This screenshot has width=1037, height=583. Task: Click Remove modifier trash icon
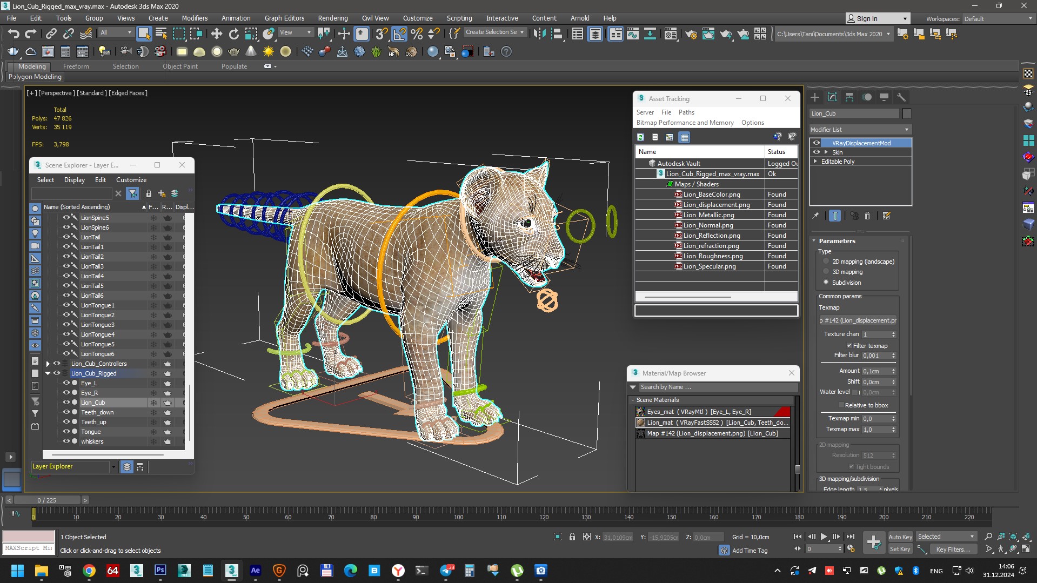point(867,216)
